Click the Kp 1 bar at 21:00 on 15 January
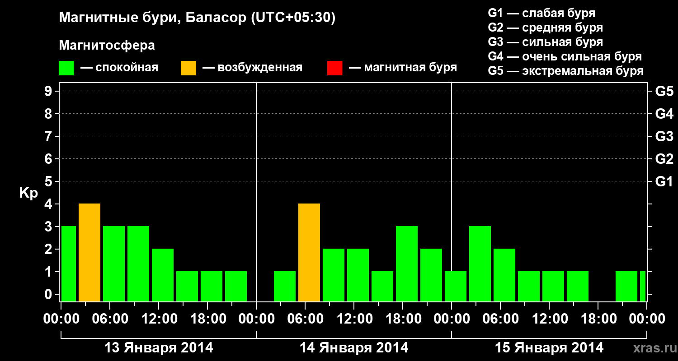 click(626, 287)
